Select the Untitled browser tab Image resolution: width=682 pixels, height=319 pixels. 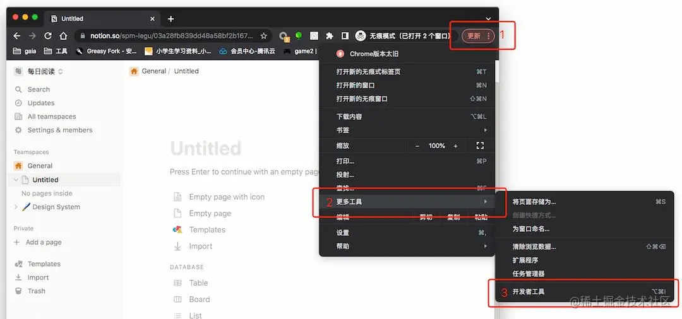coord(102,19)
